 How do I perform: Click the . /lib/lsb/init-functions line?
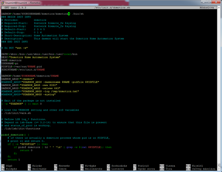pyautogui.click(x=21, y=129)
